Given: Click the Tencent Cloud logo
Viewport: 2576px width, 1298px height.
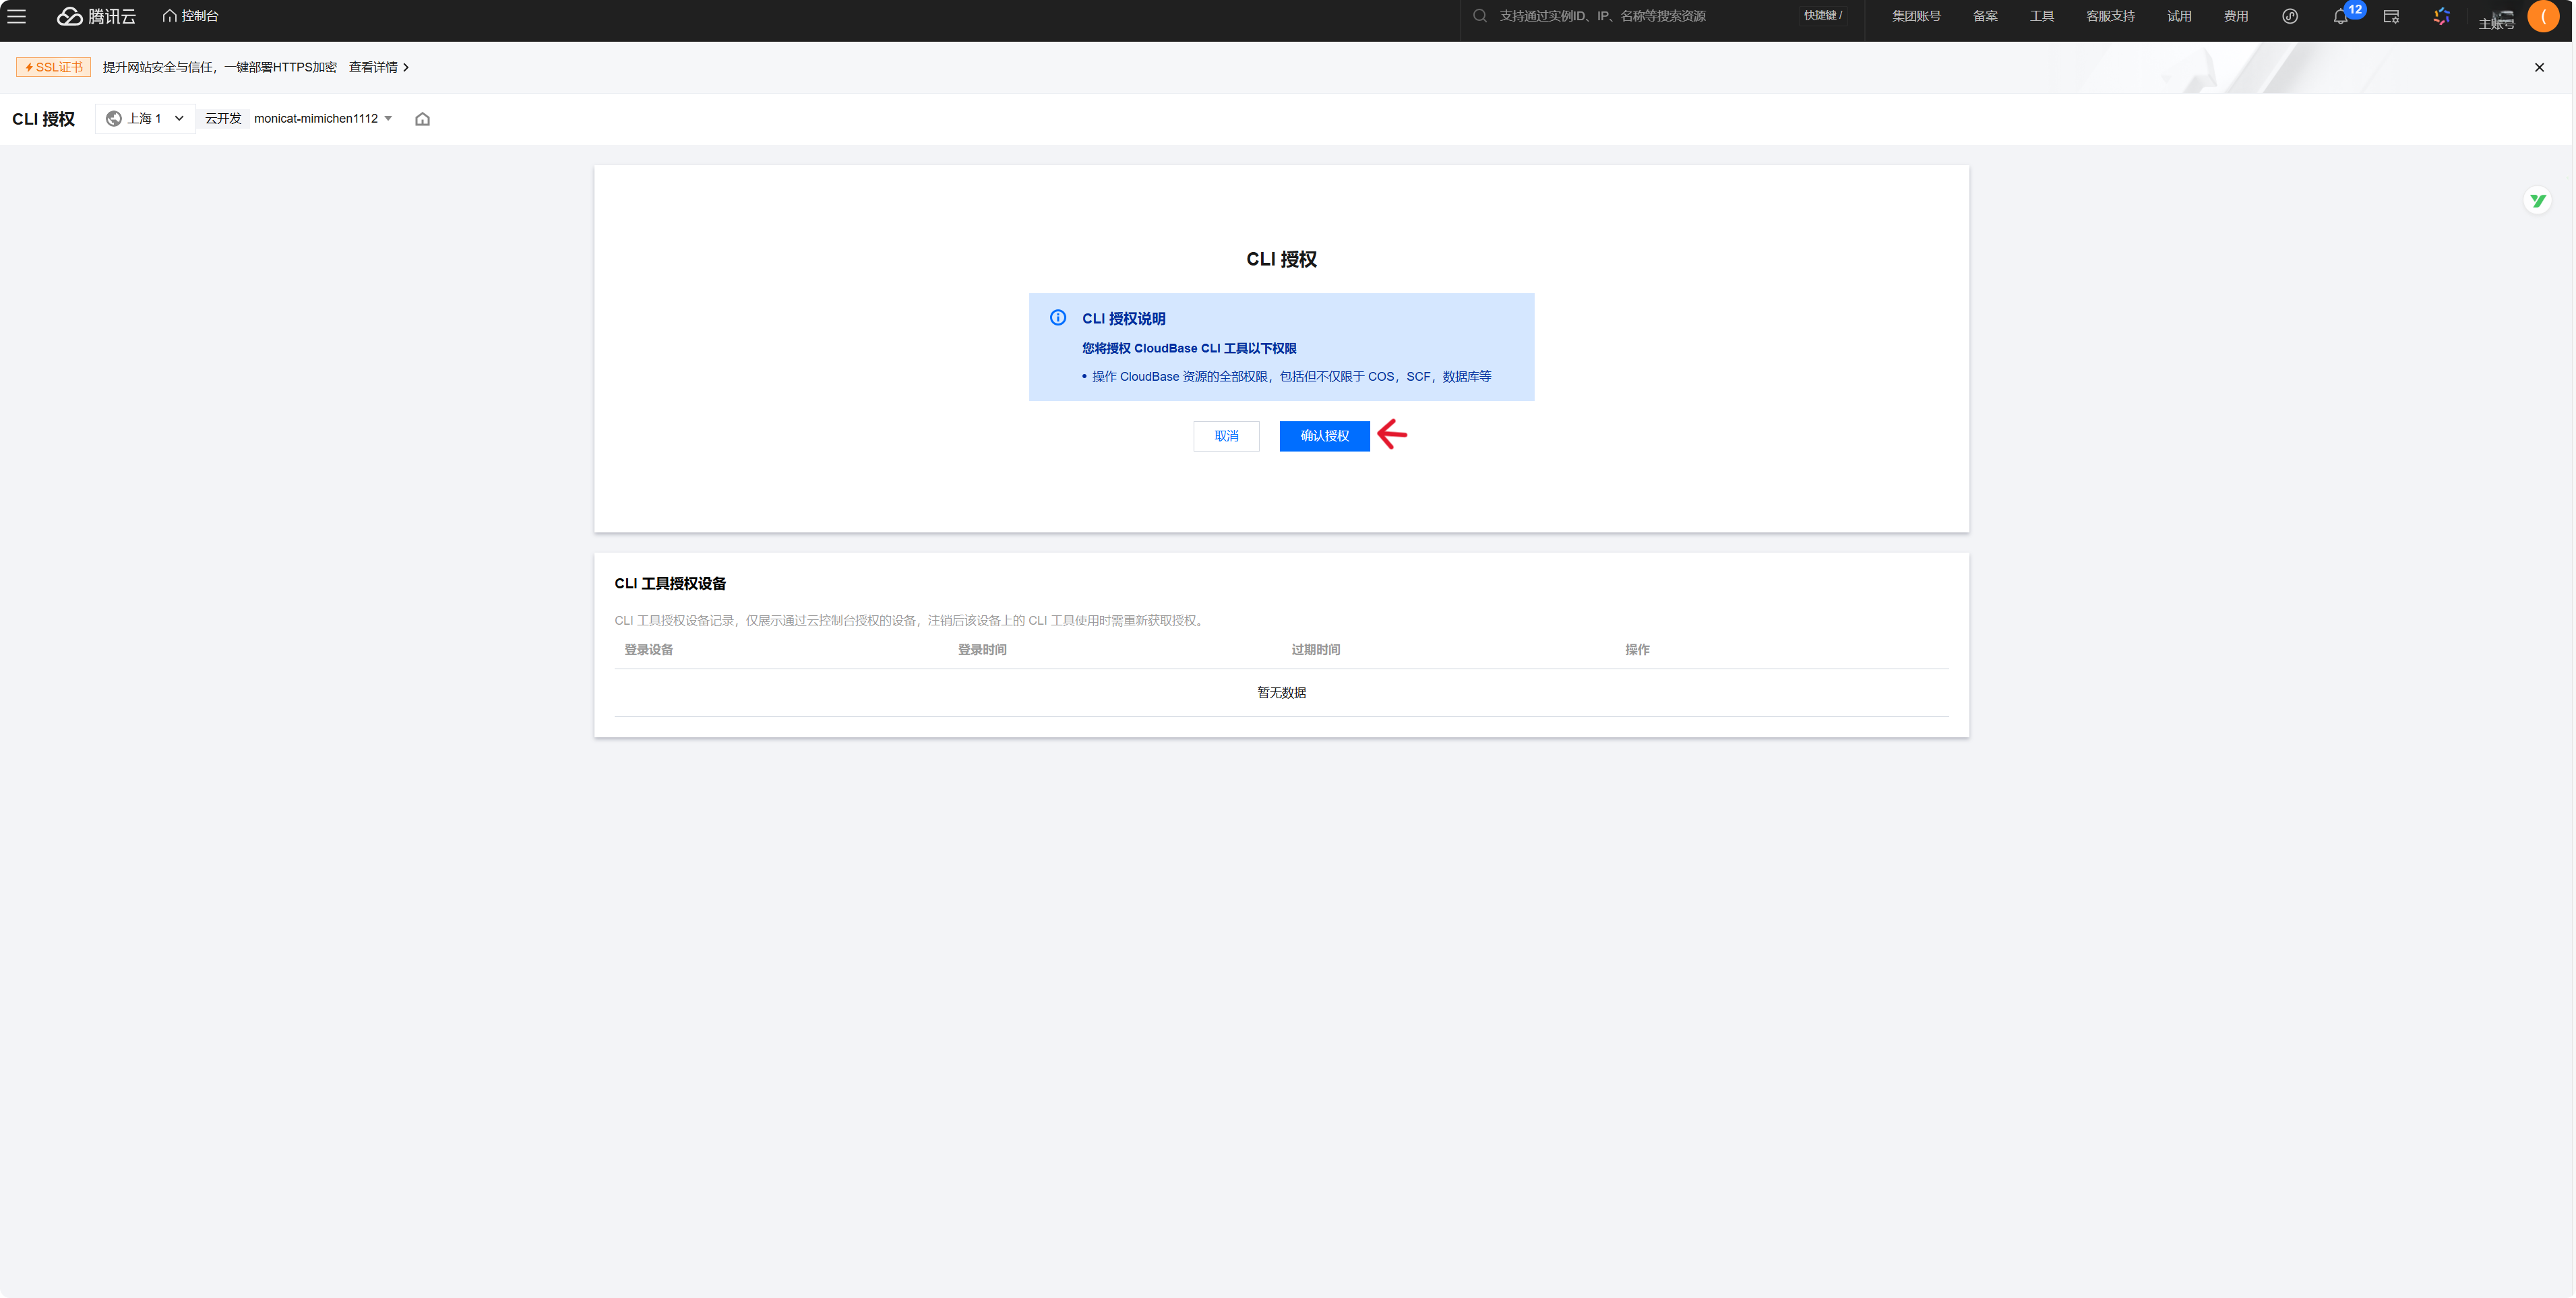Looking at the screenshot, I should point(96,16).
